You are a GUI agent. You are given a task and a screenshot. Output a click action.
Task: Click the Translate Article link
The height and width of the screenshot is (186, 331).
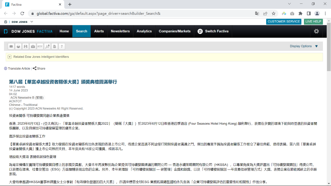pos(19,69)
